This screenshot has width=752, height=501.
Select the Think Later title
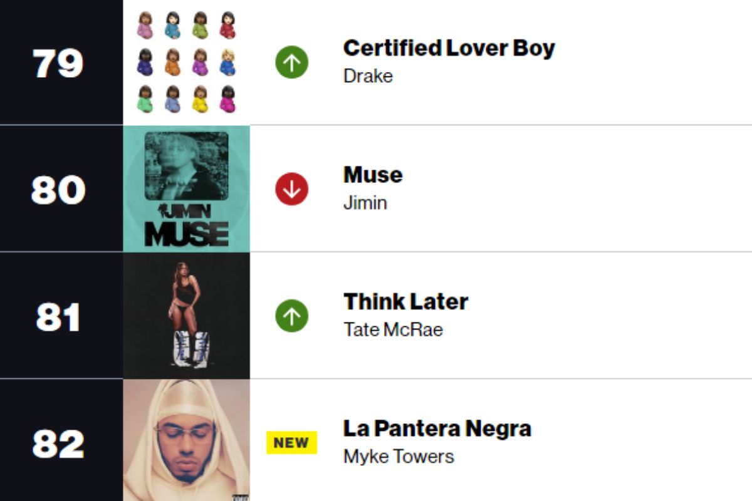(405, 302)
